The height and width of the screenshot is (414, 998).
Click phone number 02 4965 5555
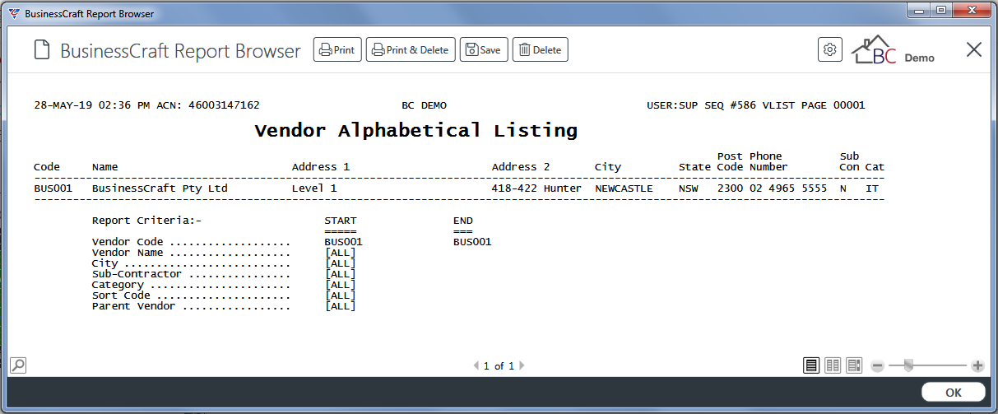pyautogui.click(x=788, y=188)
